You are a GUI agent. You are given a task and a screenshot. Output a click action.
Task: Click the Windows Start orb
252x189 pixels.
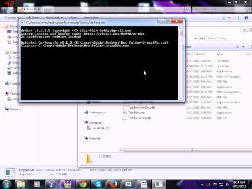click(6, 184)
